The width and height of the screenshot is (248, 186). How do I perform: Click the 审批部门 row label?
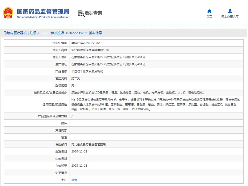[61, 144]
